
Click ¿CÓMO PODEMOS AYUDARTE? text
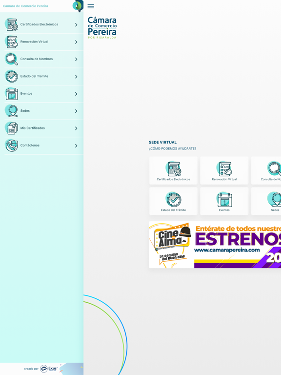(173, 148)
